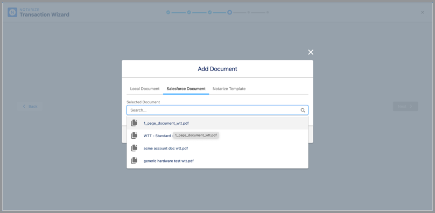The image size is (435, 213).
Task: Go Back in the wizard
Action: (30, 106)
